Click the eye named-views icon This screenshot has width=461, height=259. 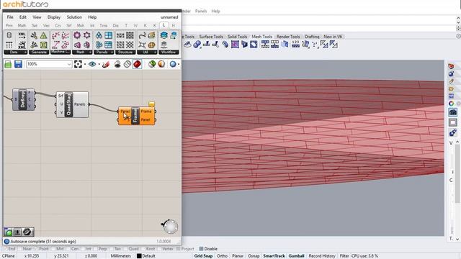point(92,64)
